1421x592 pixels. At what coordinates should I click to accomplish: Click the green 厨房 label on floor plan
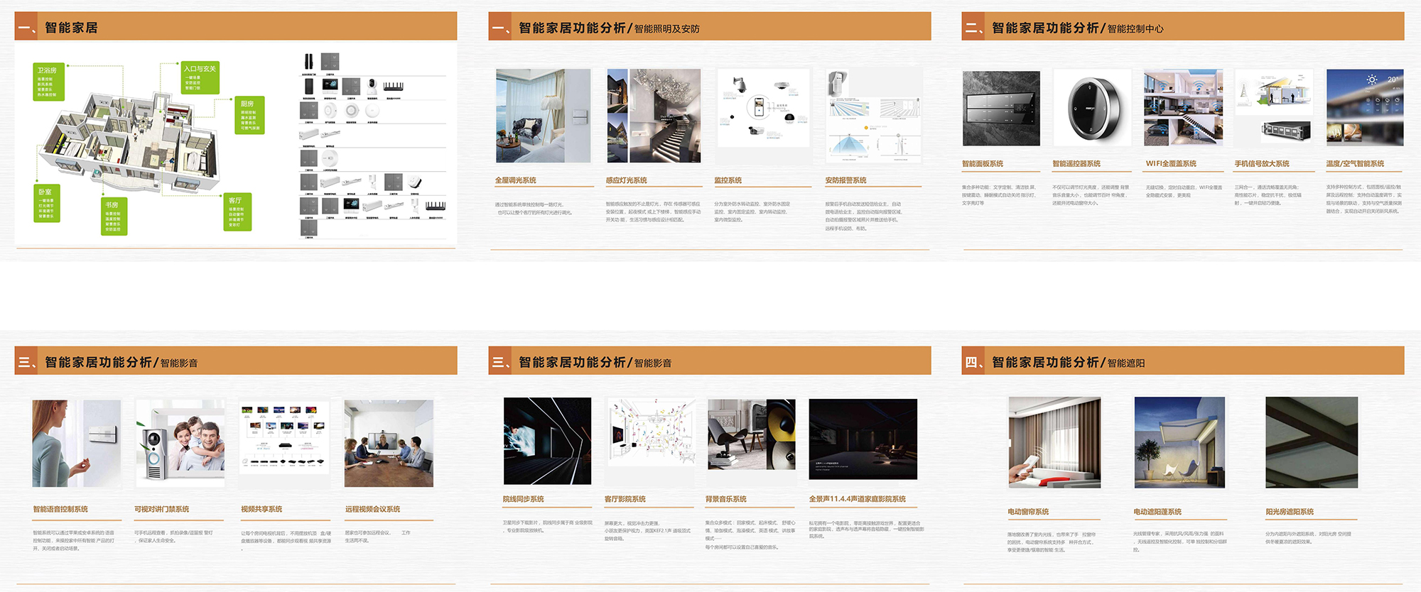pyautogui.click(x=250, y=116)
